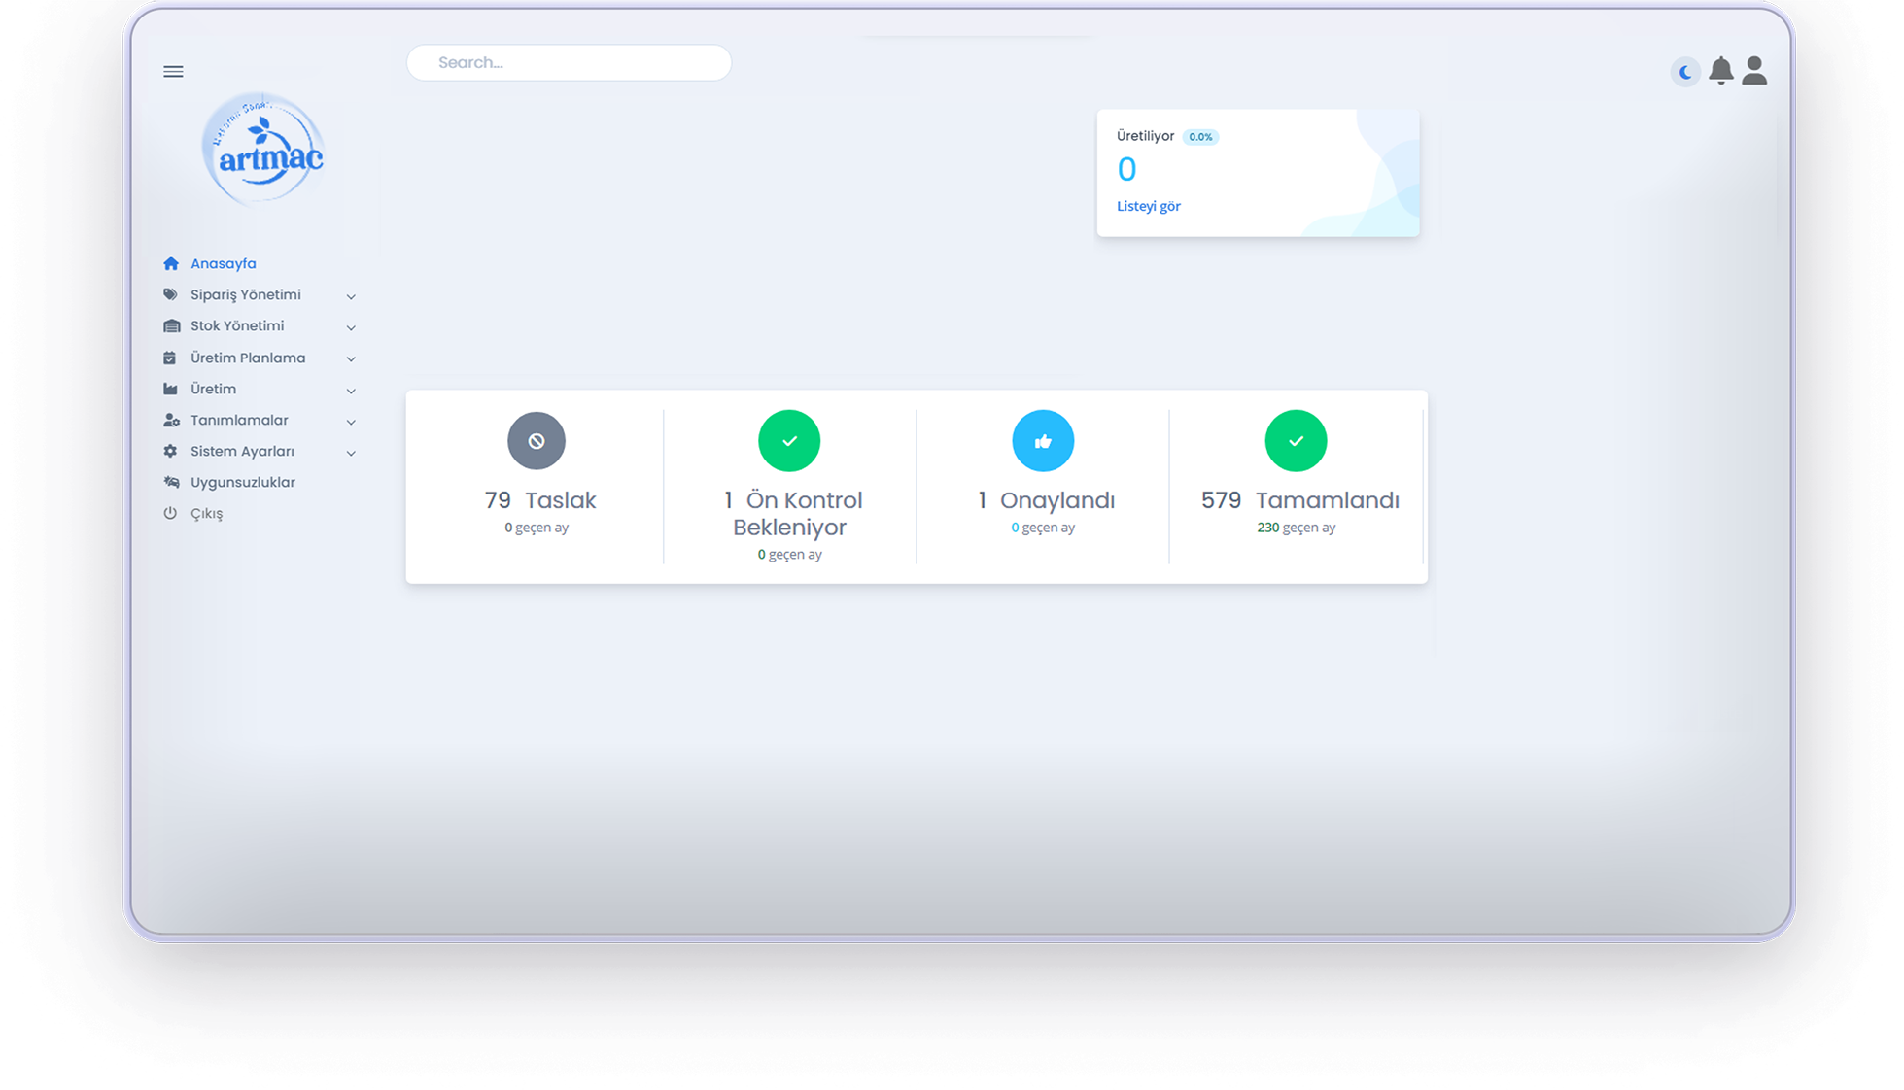Viewport: 1904px width, 1090px height.
Task: Log out via Çıkış
Action: 206,514
